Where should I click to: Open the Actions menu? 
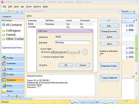37,7
